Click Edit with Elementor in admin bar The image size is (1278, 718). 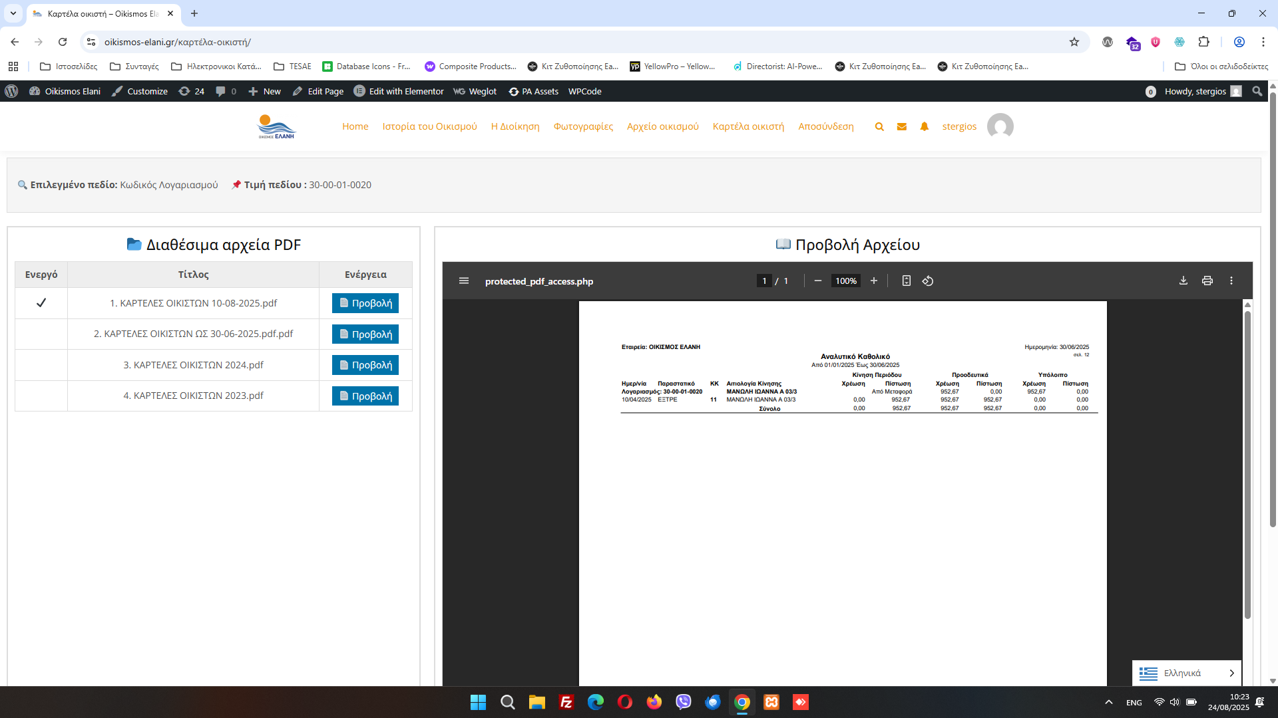click(398, 91)
